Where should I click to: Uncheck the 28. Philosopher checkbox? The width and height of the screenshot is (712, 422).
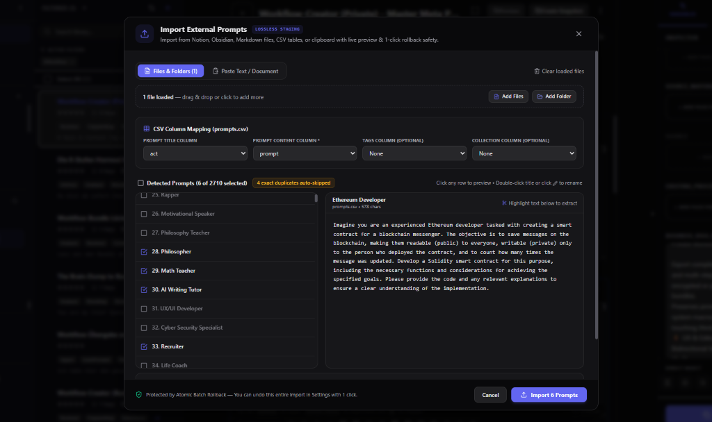144,252
